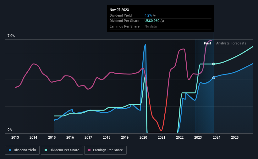Click the 4.2% dividend yield value in tooltip
Viewport: 258px width, 159px height.
coord(149,15)
